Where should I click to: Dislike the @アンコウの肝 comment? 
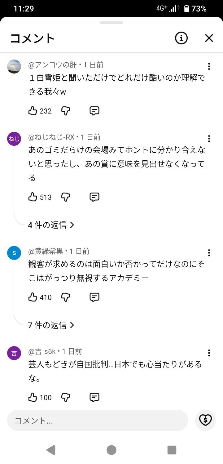[65, 111]
